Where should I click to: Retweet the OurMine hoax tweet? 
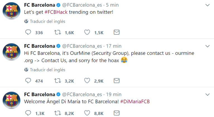[57, 81]
